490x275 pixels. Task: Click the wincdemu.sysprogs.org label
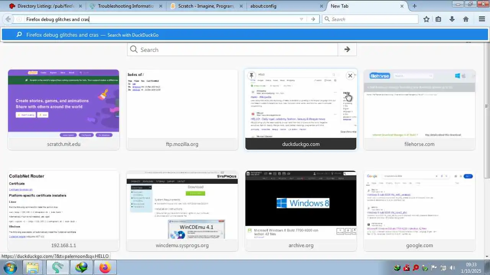click(182, 245)
